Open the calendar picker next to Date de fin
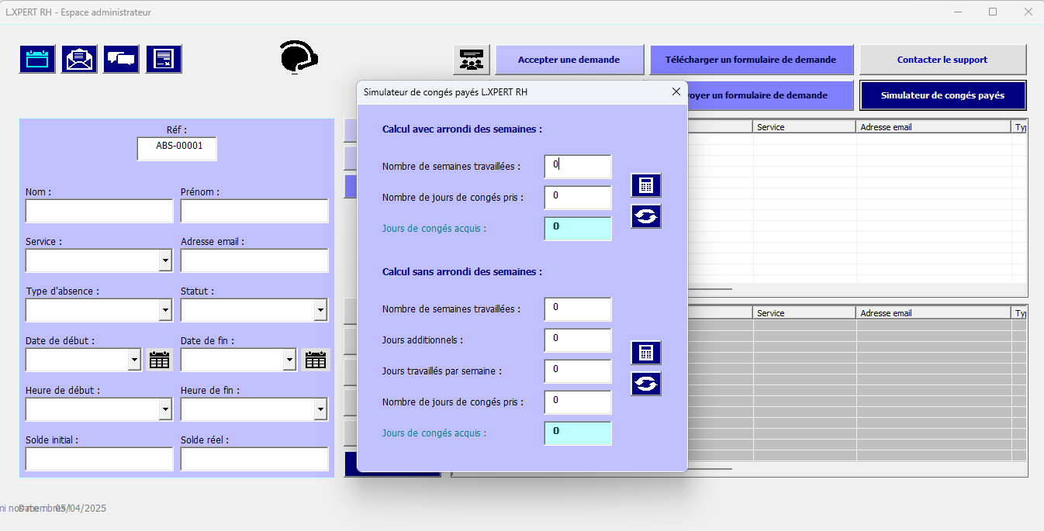The image size is (1044, 531). coord(316,360)
